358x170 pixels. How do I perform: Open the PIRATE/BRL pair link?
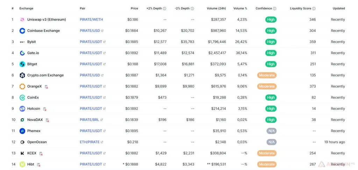(89, 120)
